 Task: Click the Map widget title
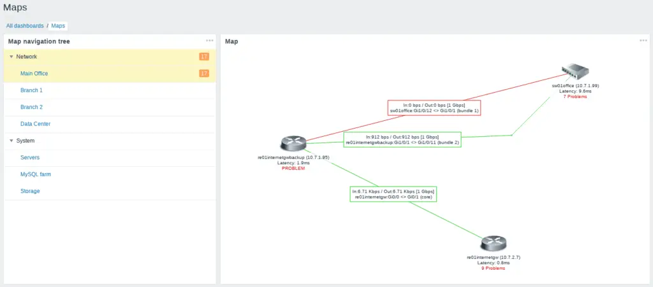[x=231, y=41]
